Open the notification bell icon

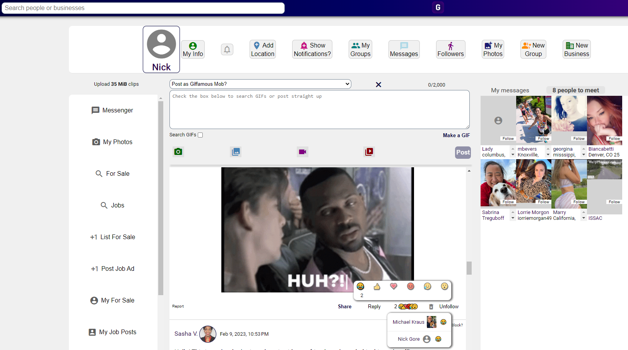[x=227, y=49]
